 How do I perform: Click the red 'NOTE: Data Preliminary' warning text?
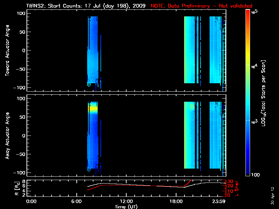coord(201,6)
